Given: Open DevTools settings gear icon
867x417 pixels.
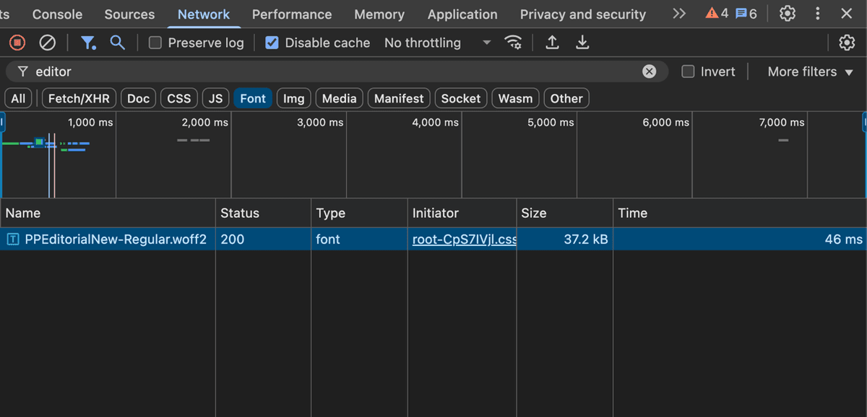Looking at the screenshot, I should click(788, 14).
